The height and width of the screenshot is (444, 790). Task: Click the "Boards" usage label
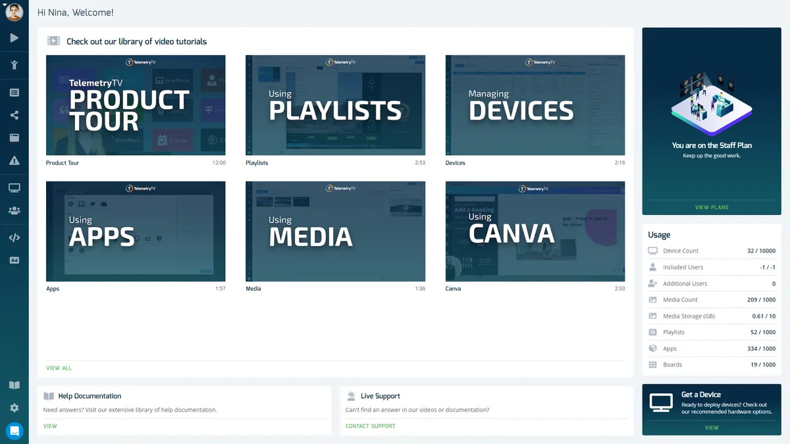tap(672, 364)
